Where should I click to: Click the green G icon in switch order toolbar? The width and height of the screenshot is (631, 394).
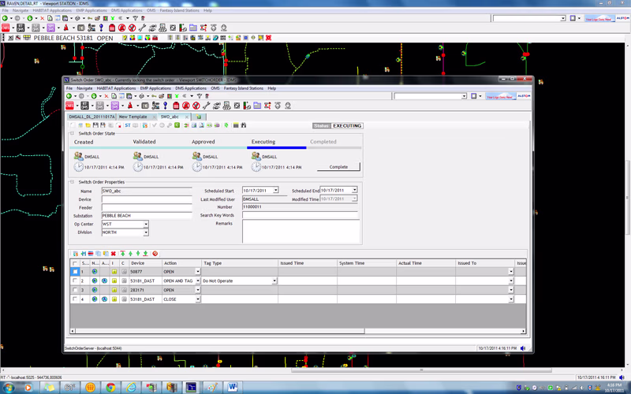177,125
